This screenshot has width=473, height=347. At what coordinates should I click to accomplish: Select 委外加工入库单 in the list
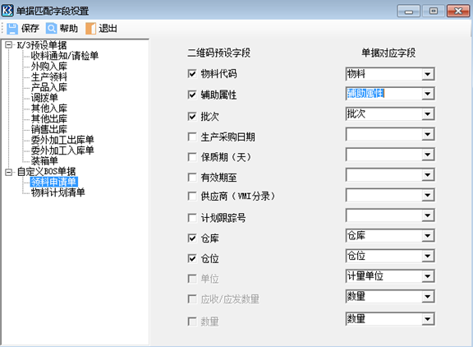(x=62, y=150)
